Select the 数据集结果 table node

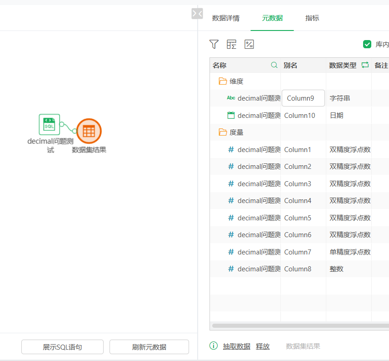pyautogui.click(x=89, y=131)
